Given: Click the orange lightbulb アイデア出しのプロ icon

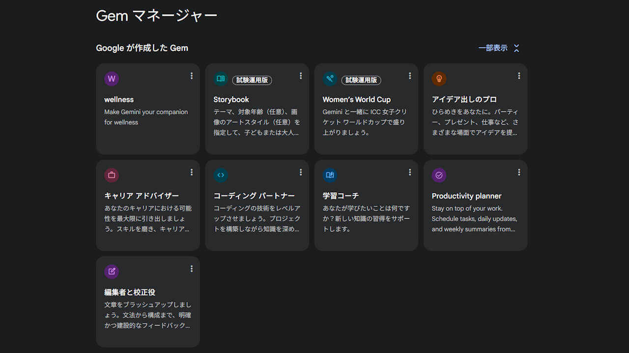Looking at the screenshot, I should (439, 78).
